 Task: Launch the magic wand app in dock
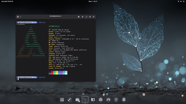point(70,100)
